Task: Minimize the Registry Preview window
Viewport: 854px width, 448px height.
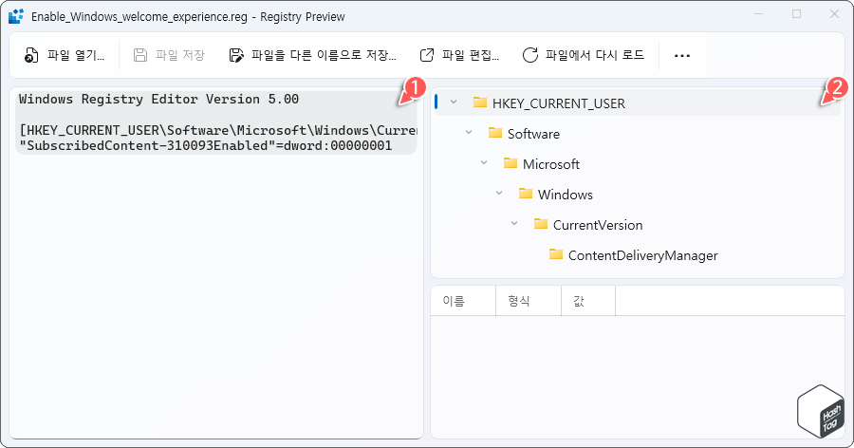Action: (759, 14)
